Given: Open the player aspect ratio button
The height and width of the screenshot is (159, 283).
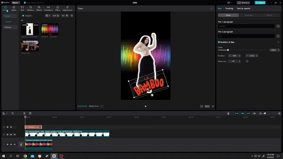Looking at the screenshot, I should point(207,106).
